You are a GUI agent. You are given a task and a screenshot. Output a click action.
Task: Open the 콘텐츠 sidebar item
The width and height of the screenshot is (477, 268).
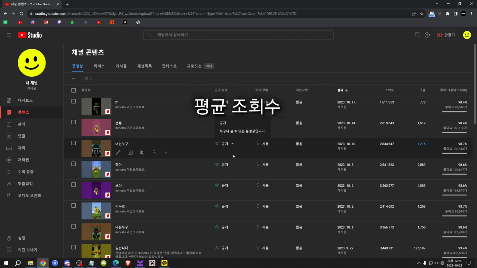click(x=32, y=112)
